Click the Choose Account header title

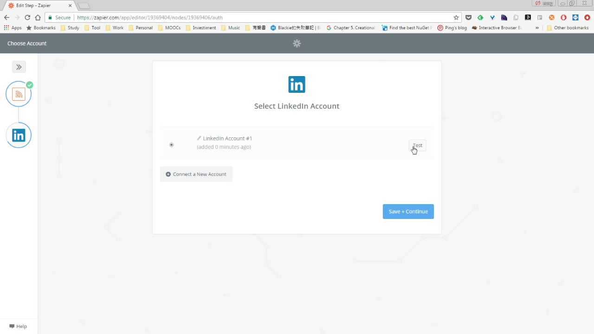(x=27, y=43)
